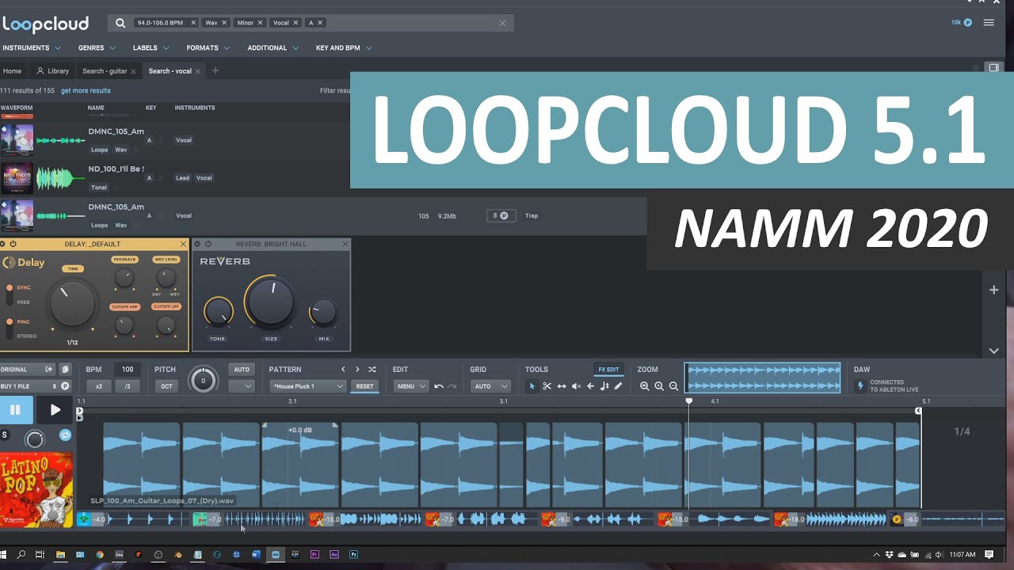Zoom in on the waveform editor

point(659,386)
